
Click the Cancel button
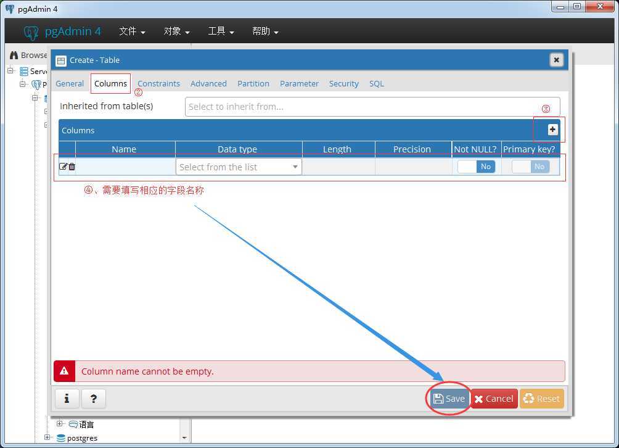pyautogui.click(x=494, y=398)
